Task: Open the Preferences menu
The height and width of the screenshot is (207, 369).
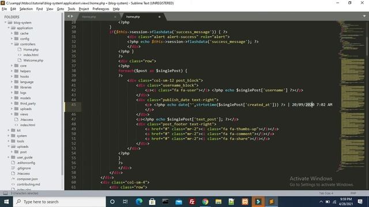Action: [101, 9]
